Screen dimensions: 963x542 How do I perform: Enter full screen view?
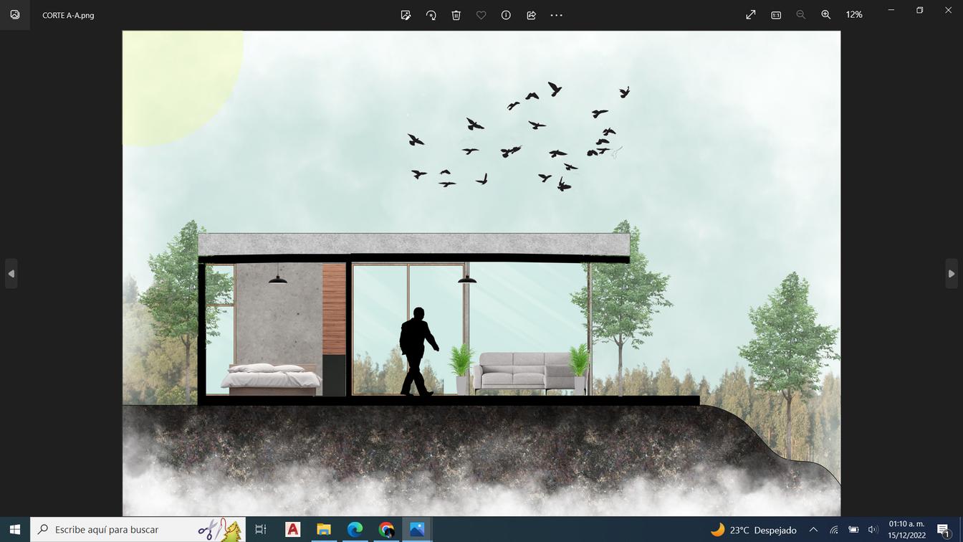click(750, 14)
